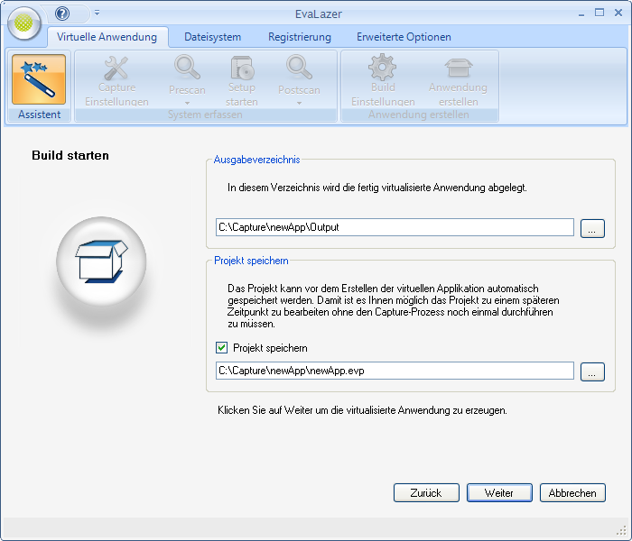Click the Zurück button

pos(426,493)
